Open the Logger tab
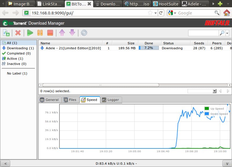 [110, 100]
